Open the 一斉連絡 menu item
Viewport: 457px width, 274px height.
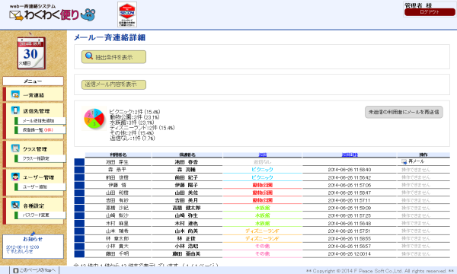(x=34, y=94)
